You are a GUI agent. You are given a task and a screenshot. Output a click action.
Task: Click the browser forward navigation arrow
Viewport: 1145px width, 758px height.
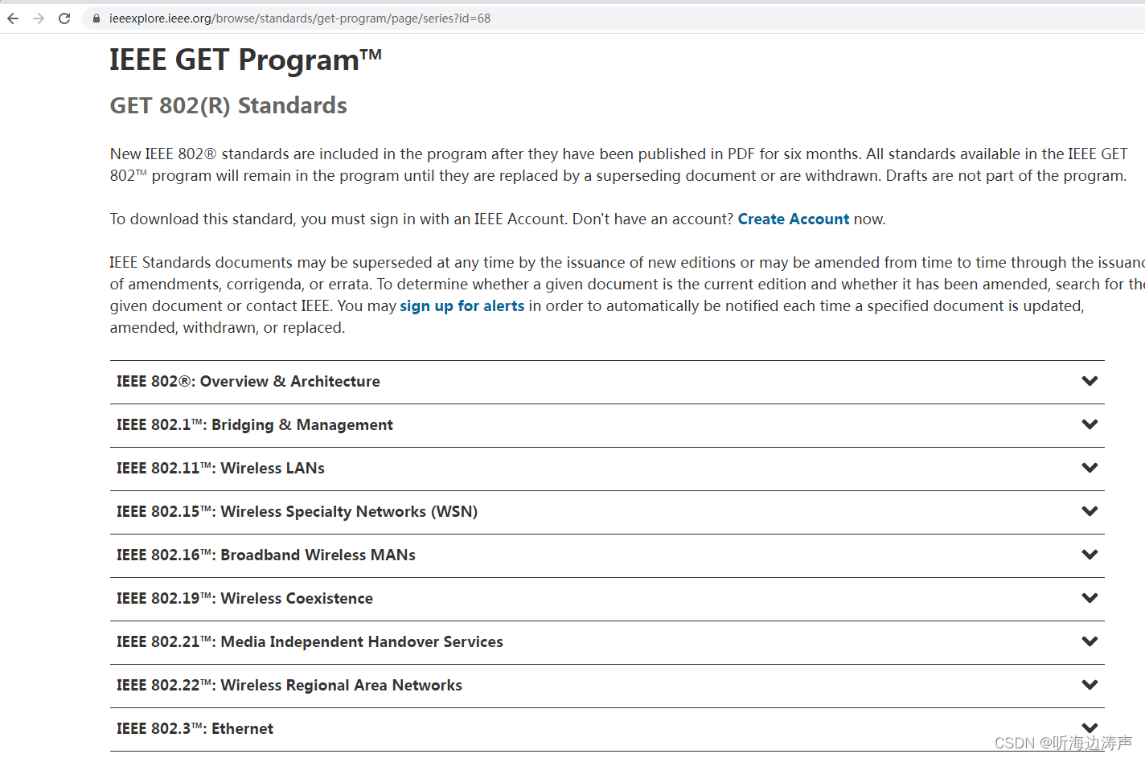38,18
